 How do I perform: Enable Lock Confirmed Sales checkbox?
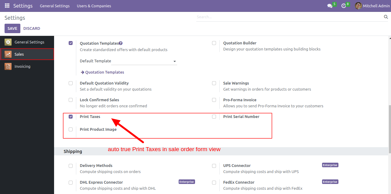(71, 100)
